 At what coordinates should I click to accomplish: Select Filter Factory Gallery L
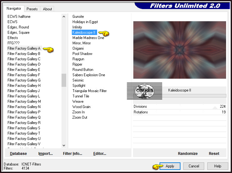pos(24,96)
